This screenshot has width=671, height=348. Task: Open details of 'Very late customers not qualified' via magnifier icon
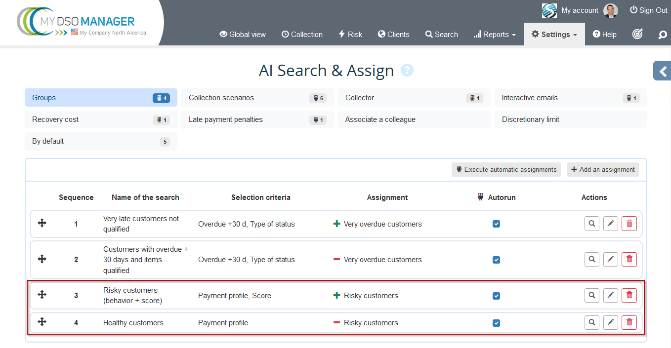[591, 223]
